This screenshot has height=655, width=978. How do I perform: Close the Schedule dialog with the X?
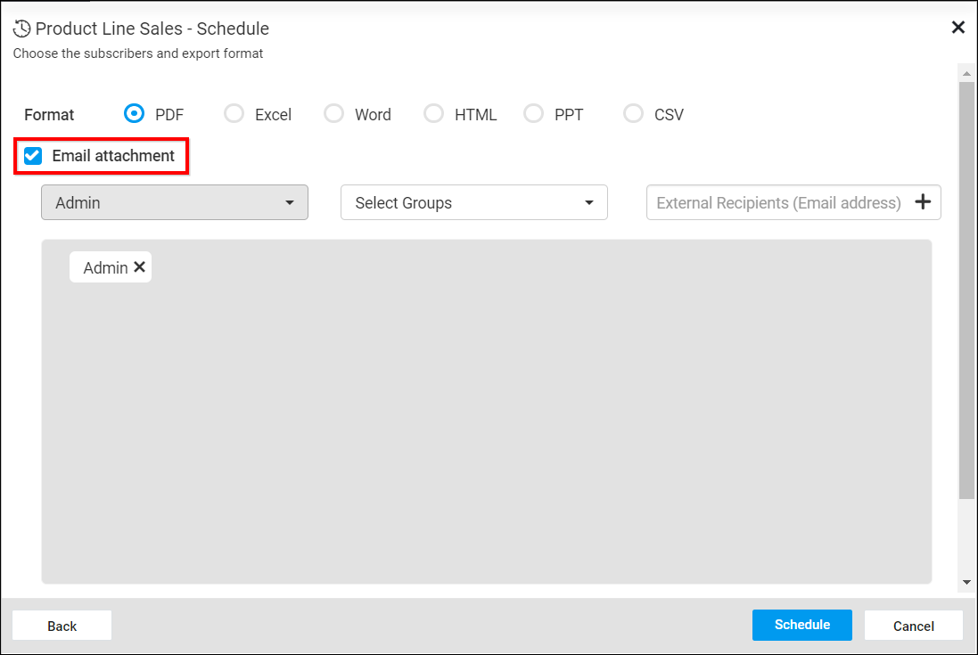(x=958, y=28)
